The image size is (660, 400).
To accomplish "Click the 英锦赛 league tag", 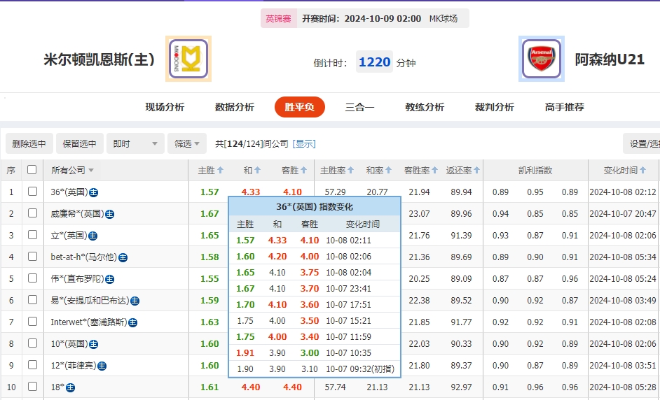I will (279, 19).
